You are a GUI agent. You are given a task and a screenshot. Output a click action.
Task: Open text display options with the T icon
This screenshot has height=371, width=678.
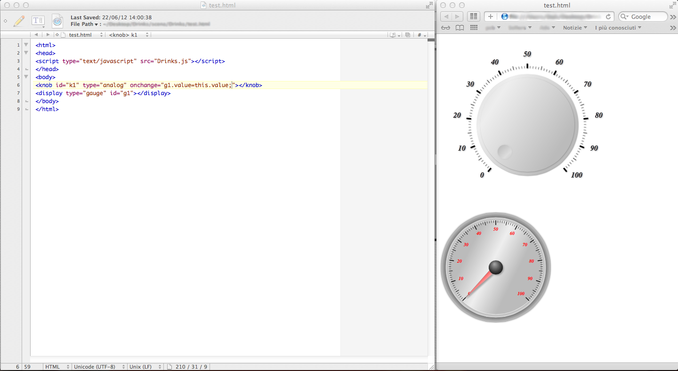click(x=38, y=21)
